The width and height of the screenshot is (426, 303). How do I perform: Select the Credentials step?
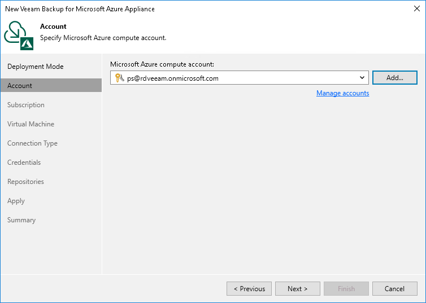click(24, 163)
